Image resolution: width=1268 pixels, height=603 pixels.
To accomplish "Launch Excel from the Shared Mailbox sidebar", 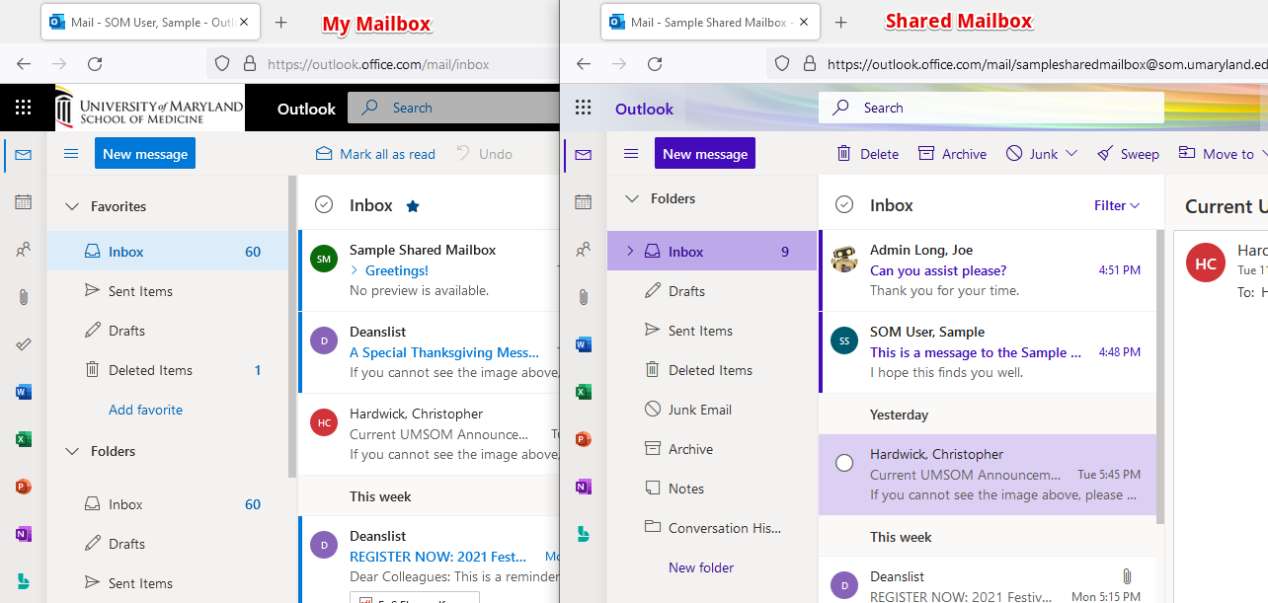I will (x=583, y=392).
